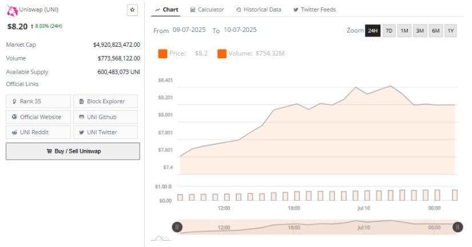Click the Twitter bird icon of Twitter Feeds
The image size is (472, 247).
[x=296, y=10]
